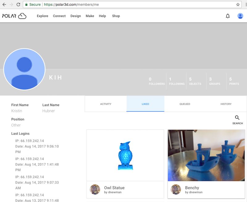247x202 pixels.
Task: Click the secure padlock icon
Action: click(26, 4)
